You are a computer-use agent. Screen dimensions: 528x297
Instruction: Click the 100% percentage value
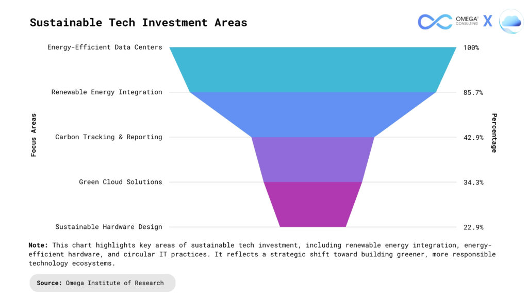(x=471, y=48)
